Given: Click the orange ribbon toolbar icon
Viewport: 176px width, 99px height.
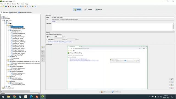Looking at the screenshot, I should point(25,7).
